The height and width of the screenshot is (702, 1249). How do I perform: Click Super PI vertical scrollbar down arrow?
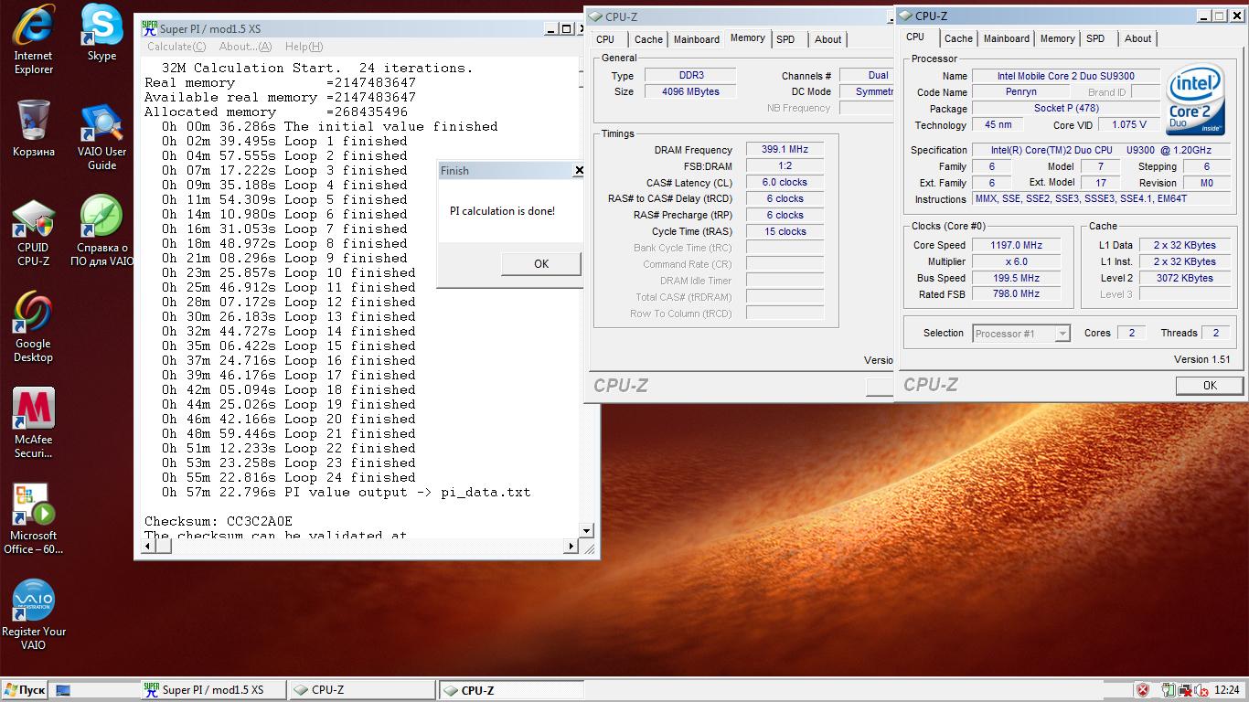click(586, 530)
